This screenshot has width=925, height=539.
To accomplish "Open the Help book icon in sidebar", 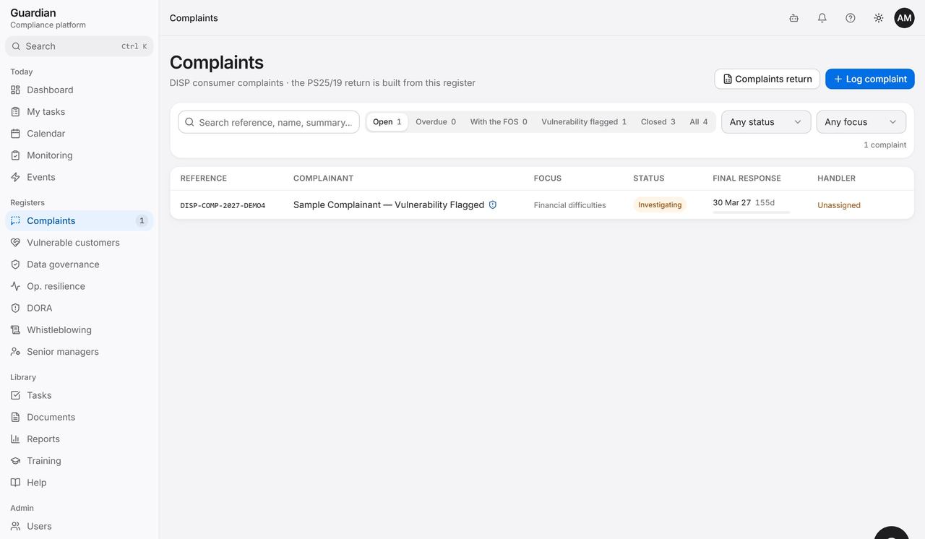I will click(x=15, y=483).
